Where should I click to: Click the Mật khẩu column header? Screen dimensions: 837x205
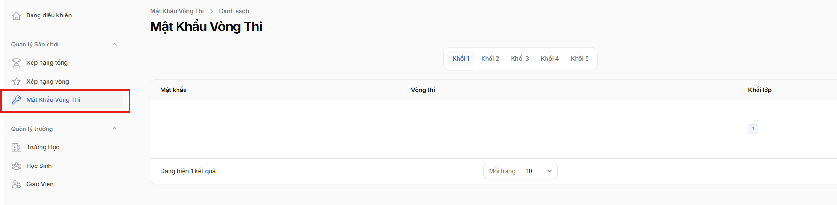[x=174, y=90]
